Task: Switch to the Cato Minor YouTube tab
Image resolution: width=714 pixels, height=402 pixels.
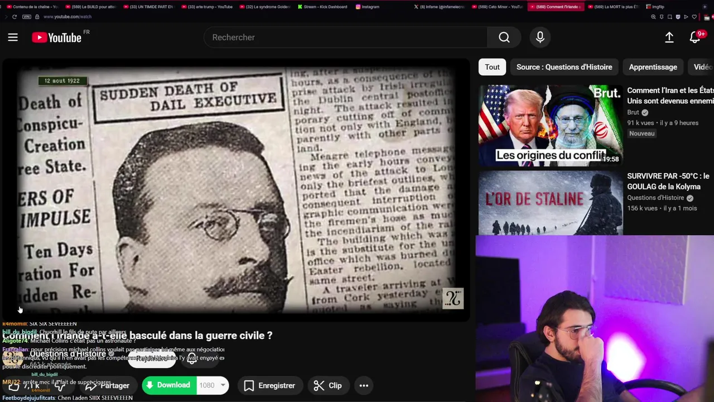Action: click(x=497, y=7)
